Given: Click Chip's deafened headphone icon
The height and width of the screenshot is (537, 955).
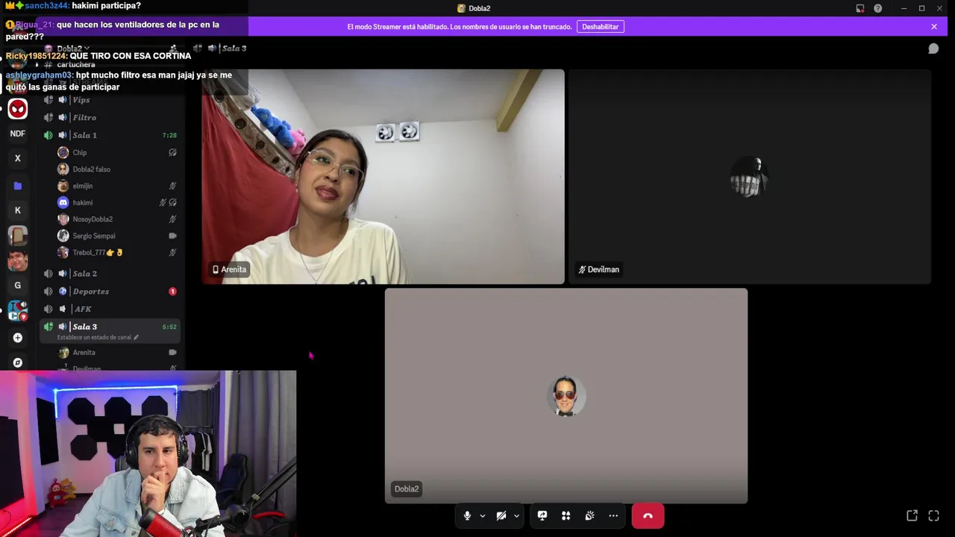Looking at the screenshot, I should click(x=172, y=152).
